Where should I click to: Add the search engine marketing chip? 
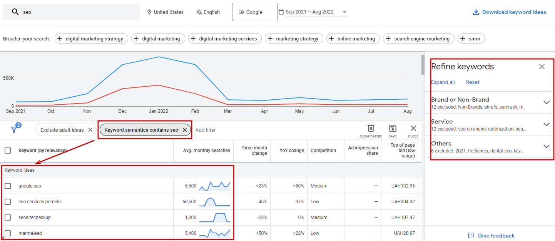(x=419, y=38)
